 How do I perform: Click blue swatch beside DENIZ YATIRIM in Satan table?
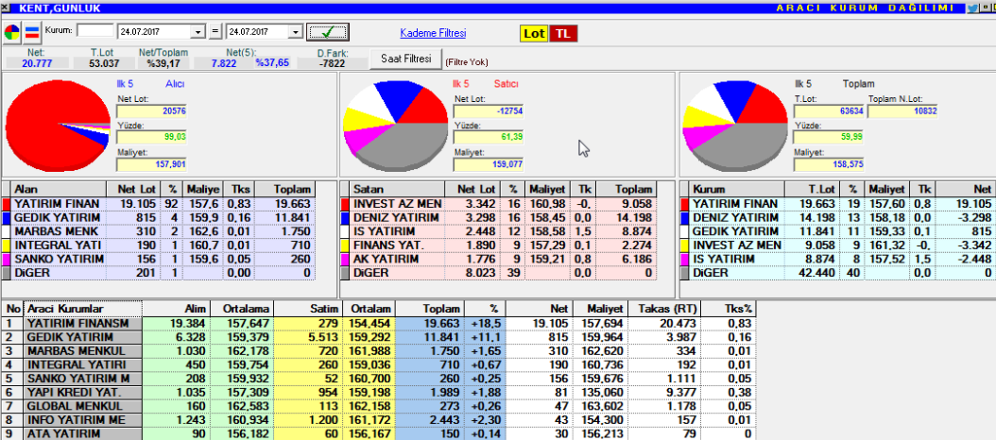346,218
